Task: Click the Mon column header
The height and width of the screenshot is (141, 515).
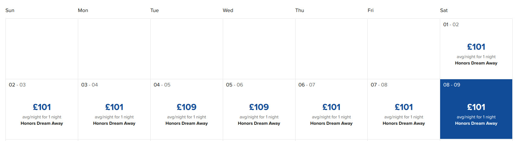Action: (83, 11)
